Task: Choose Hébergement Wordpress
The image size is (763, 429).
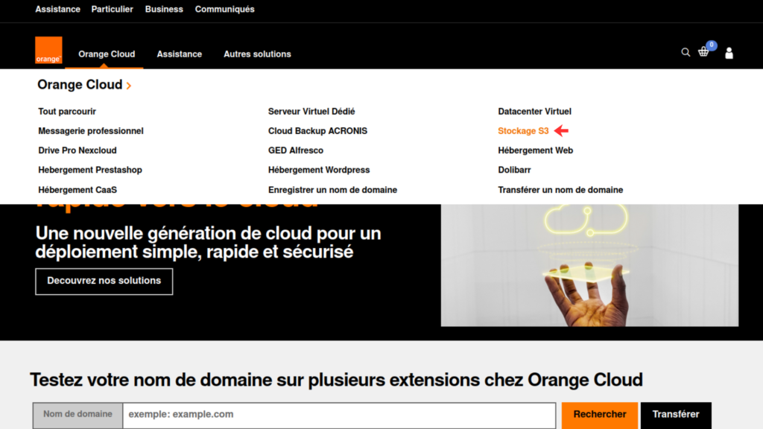Action: coord(319,170)
